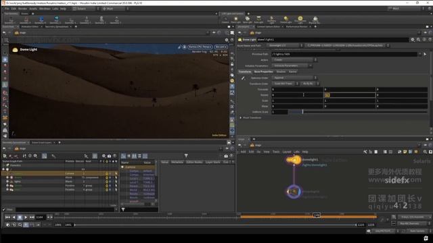This screenshot has width=433, height=243.
Task: Click the timeline current frame marker
Action: click(317, 215)
